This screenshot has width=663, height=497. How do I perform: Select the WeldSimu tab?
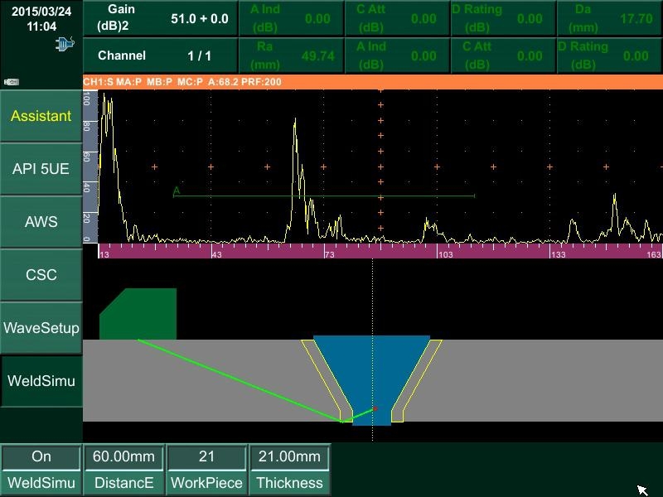pos(41,381)
